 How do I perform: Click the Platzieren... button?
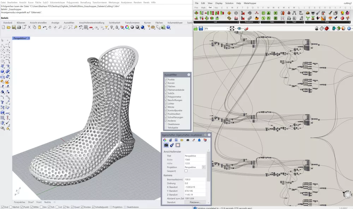click(195, 202)
